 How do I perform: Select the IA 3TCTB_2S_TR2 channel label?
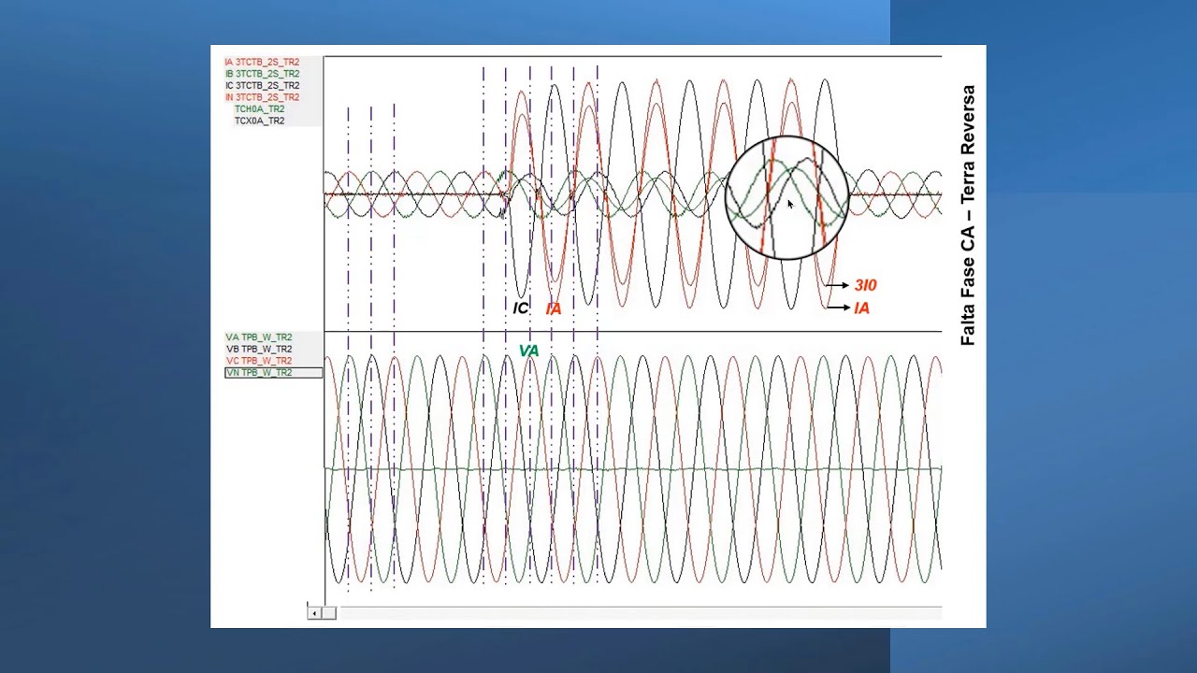[262, 62]
